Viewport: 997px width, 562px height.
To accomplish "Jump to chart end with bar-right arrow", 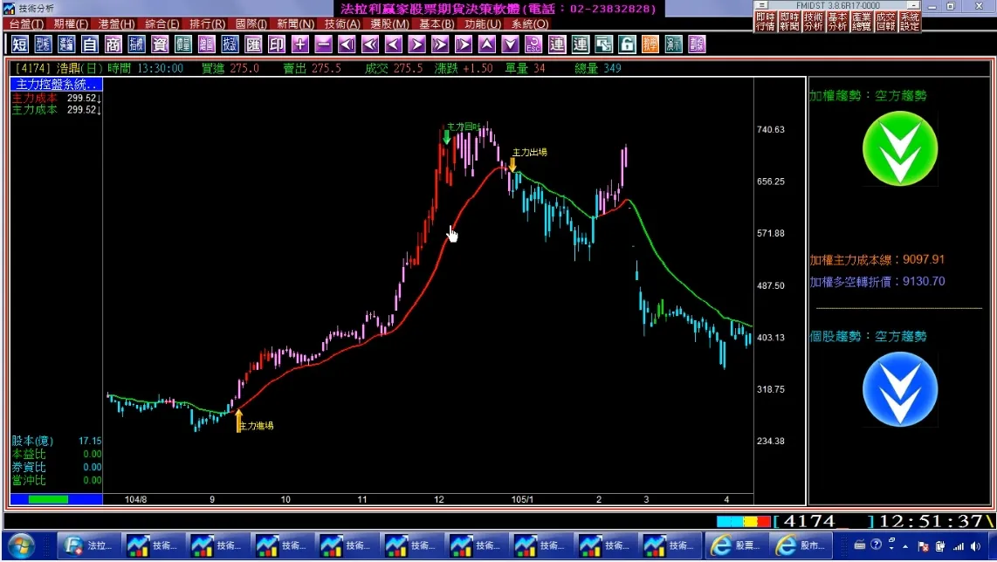I will [464, 45].
